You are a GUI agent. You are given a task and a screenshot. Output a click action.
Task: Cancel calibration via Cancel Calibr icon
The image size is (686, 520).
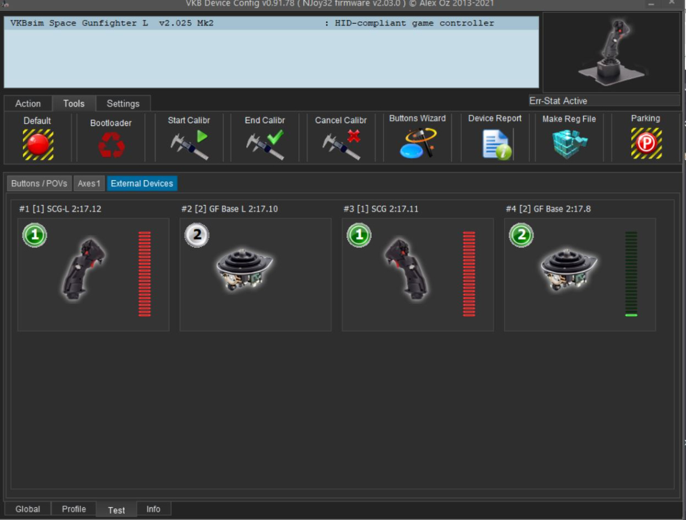coord(341,144)
